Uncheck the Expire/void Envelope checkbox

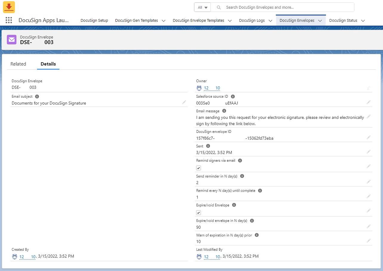[x=198, y=213]
